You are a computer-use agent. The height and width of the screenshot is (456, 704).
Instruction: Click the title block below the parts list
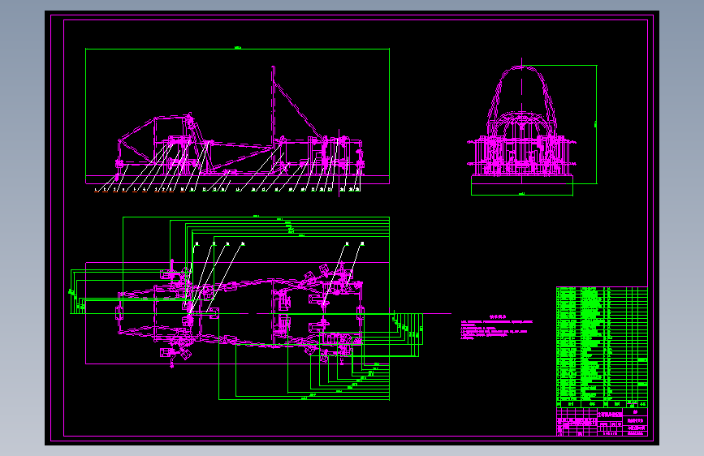pyautogui.click(x=602, y=421)
